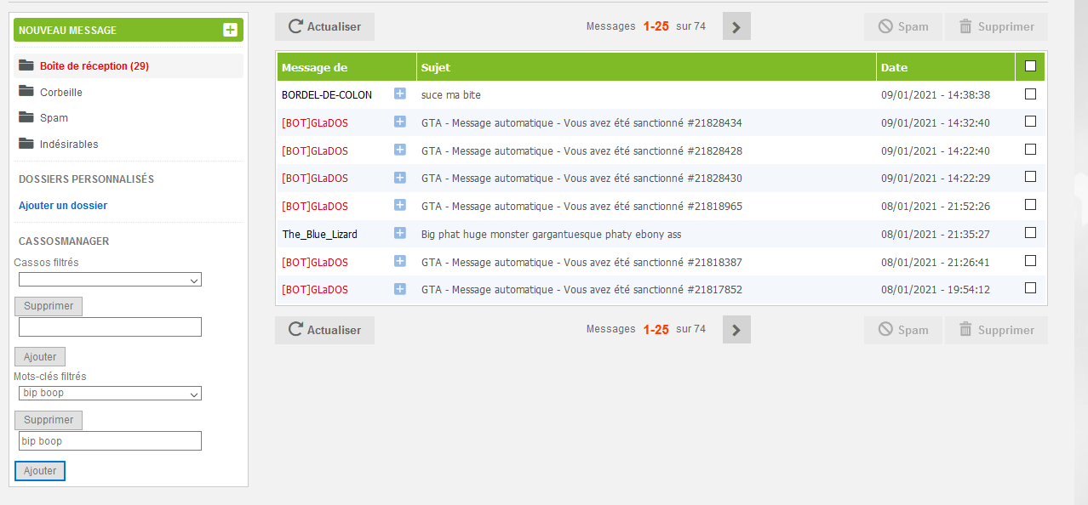Expand the Cassos filtrés dropdown
Viewport: 1088px width, 505px height.
[x=110, y=280]
